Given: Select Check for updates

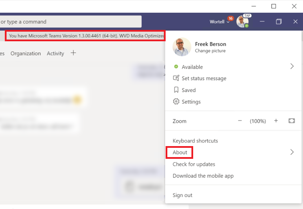Looking at the screenshot, I should (194, 164).
